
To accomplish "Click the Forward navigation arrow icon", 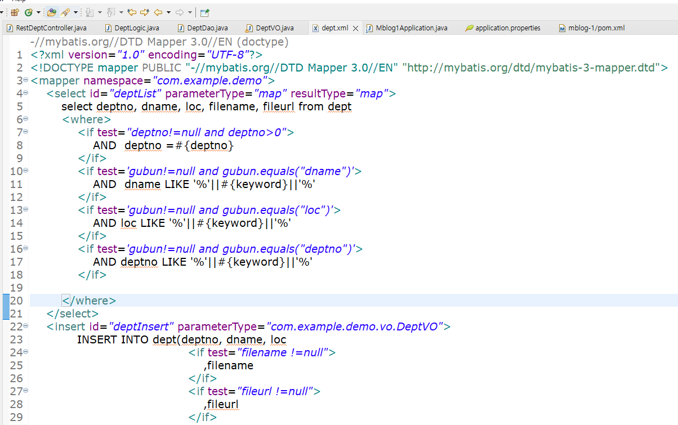I will coord(180,12).
